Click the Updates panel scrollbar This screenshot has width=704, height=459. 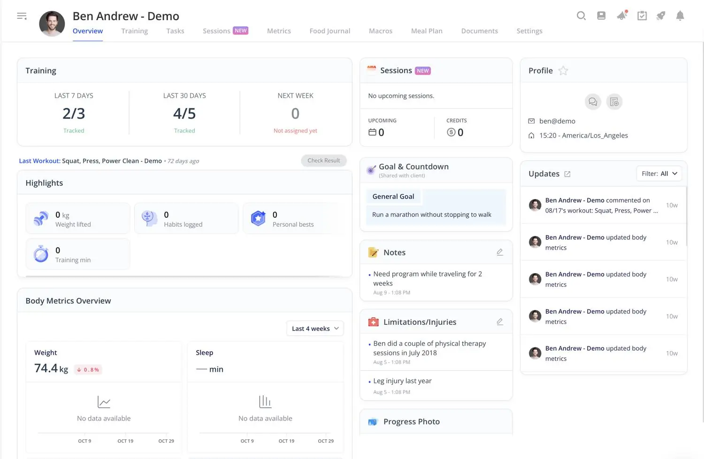click(x=687, y=216)
